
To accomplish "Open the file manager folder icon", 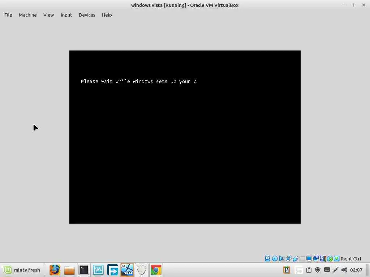I will (x=69, y=270).
